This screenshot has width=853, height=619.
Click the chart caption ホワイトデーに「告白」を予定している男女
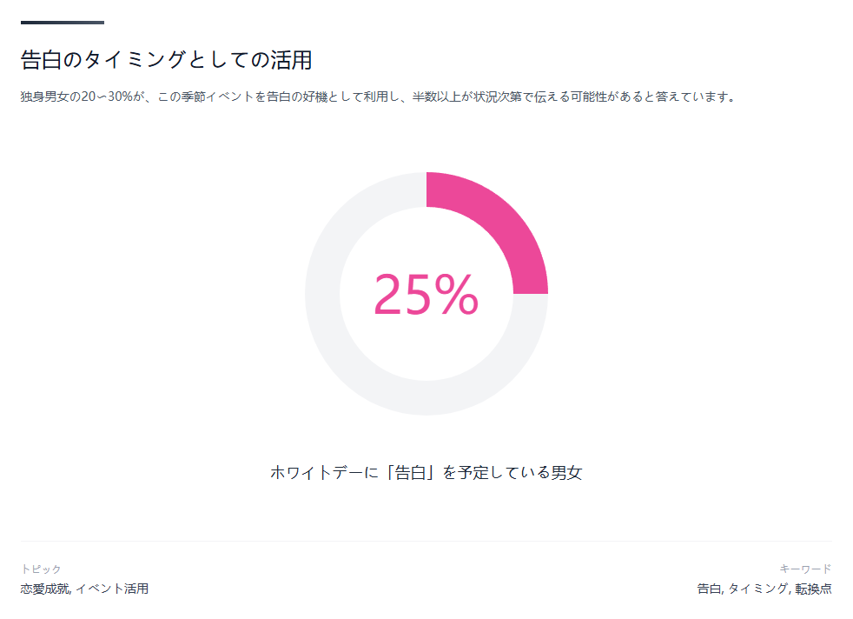(x=426, y=473)
